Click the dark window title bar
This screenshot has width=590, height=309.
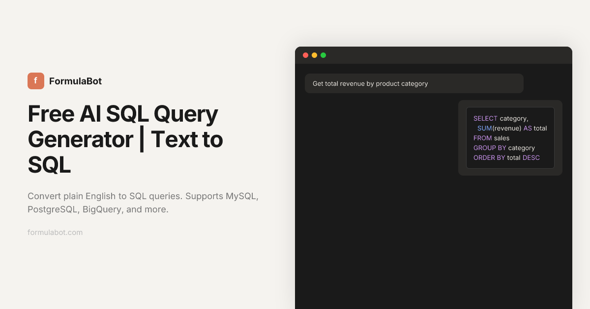click(442, 55)
